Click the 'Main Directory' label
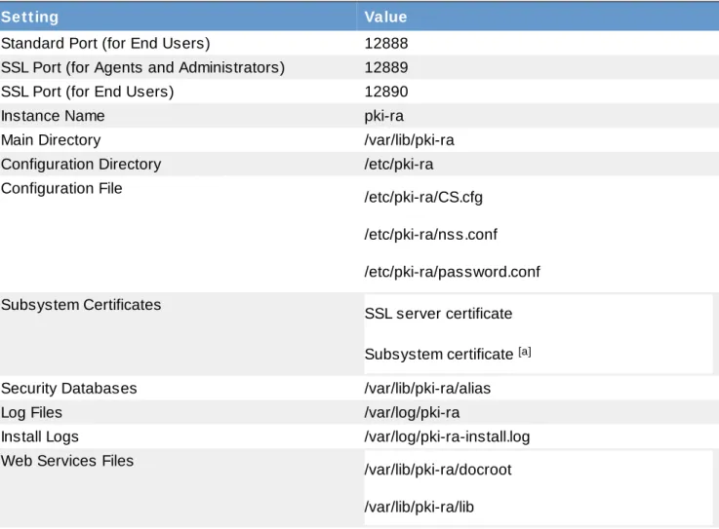The height and width of the screenshot is (529, 719). 51,140
